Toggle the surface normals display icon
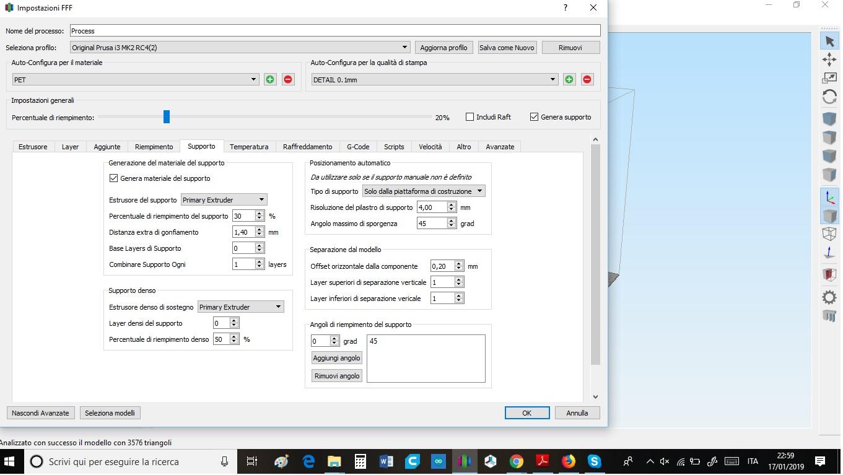 [829, 253]
